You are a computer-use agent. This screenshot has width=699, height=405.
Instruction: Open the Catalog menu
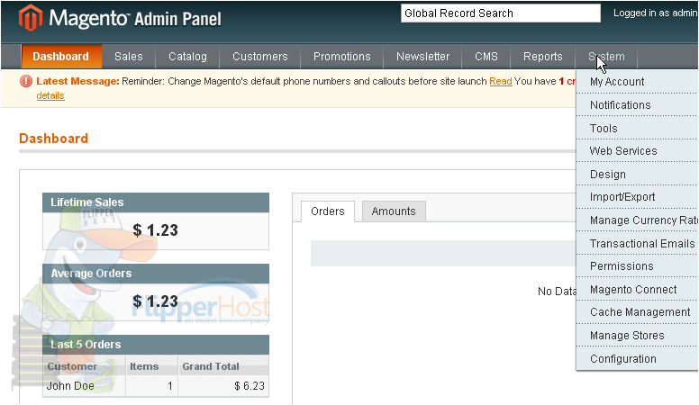click(x=187, y=57)
